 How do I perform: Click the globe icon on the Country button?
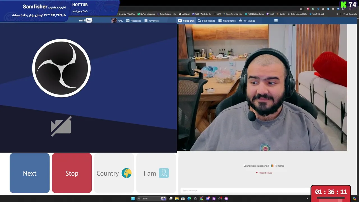point(126,173)
